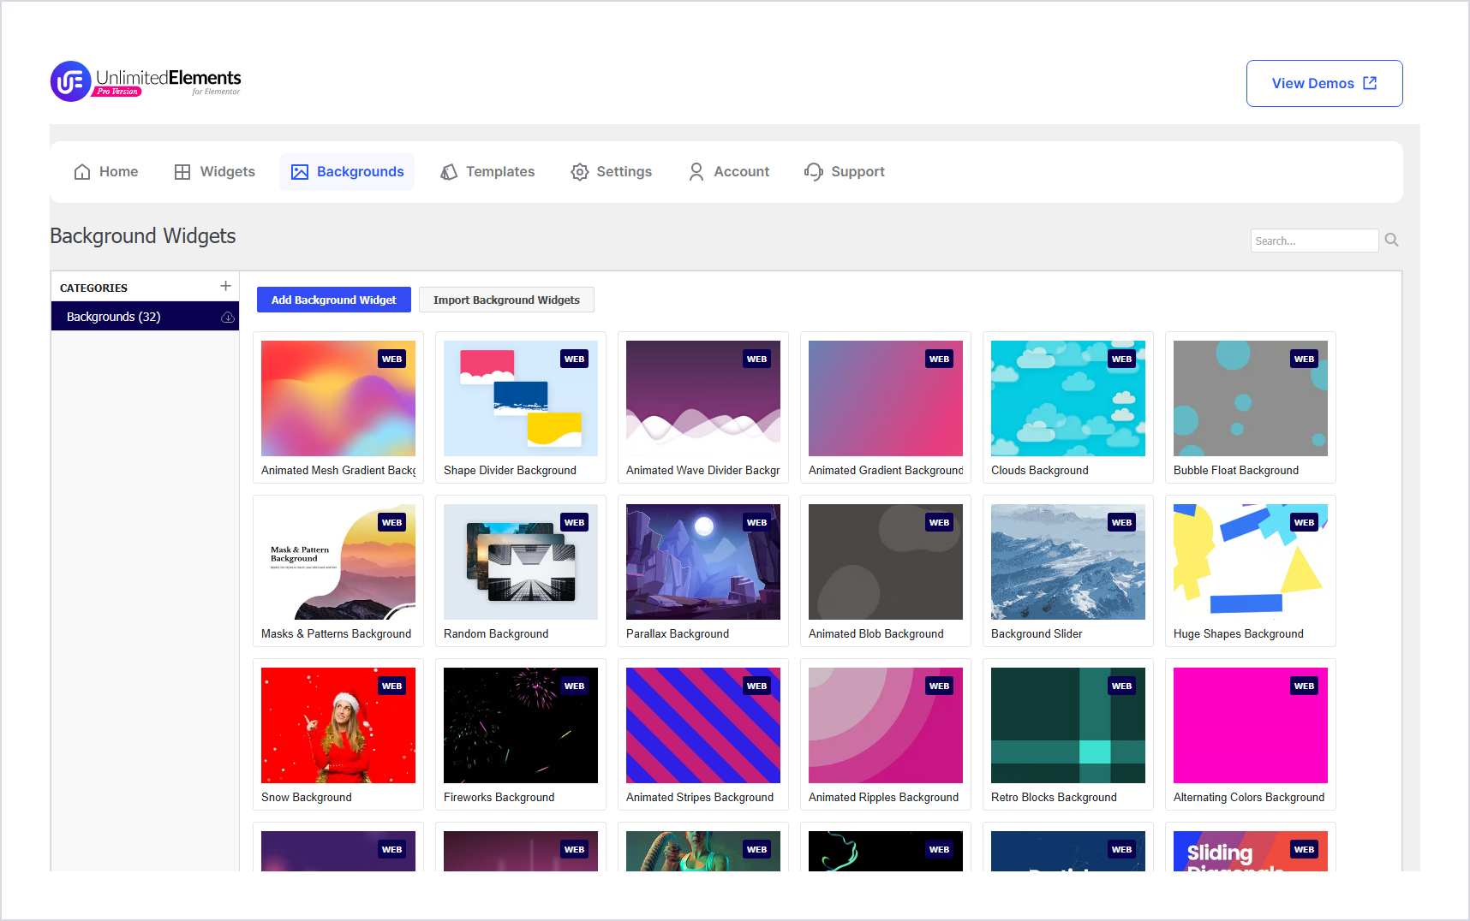Select Backgrounds (32) category
This screenshot has width=1470, height=921.
click(145, 317)
